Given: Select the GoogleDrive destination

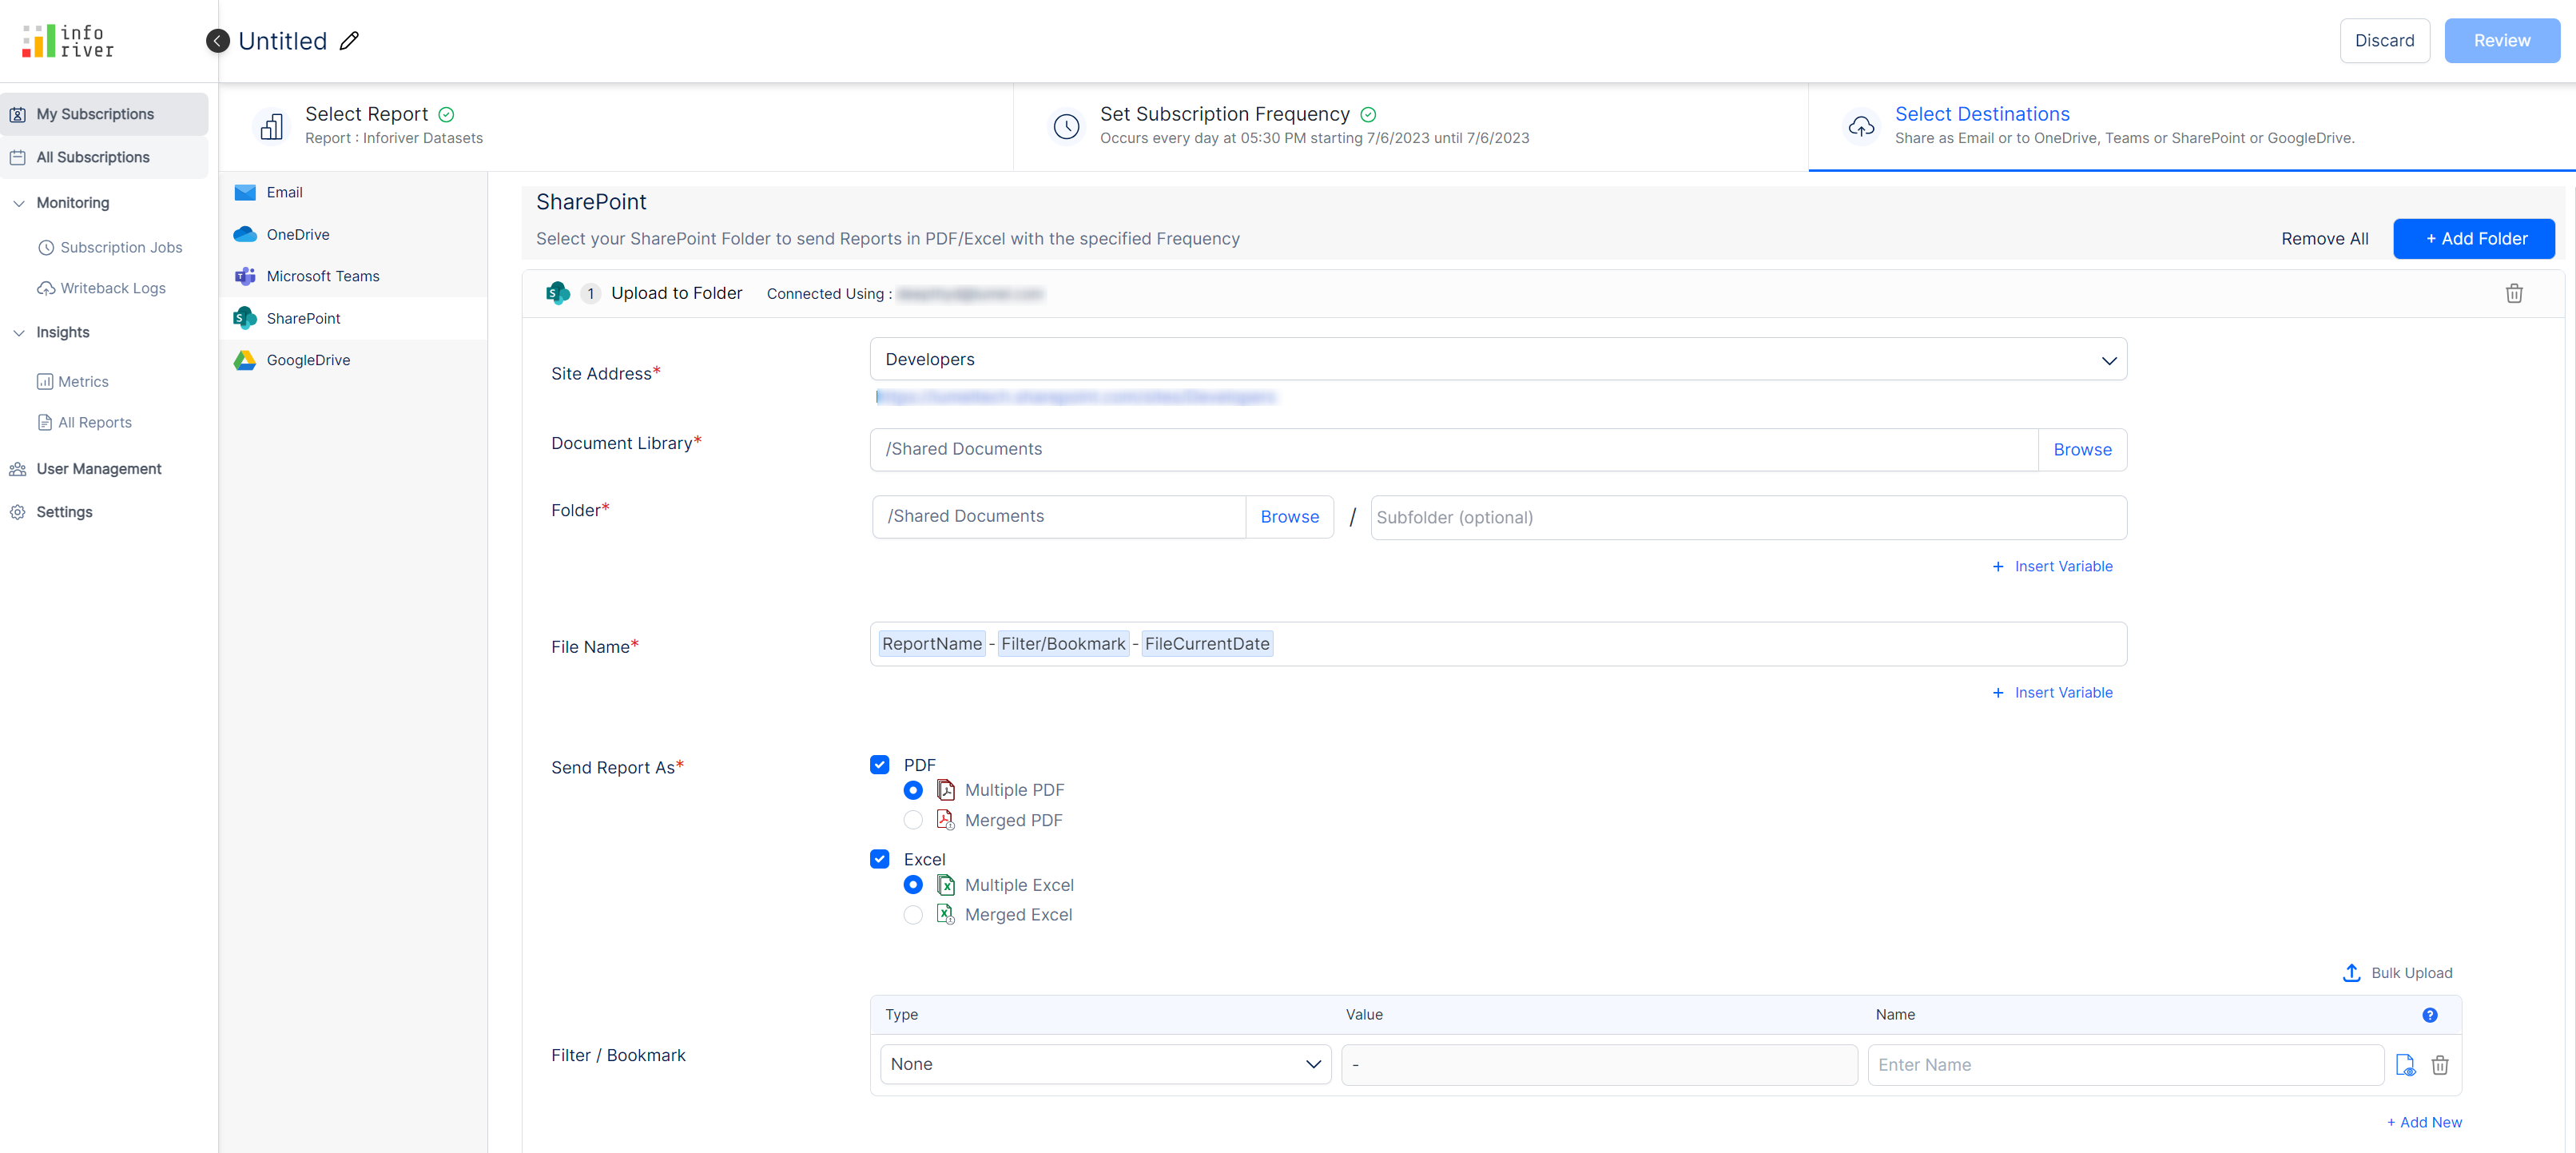Looking at the screenshot, I should click(x=308, y=360).
